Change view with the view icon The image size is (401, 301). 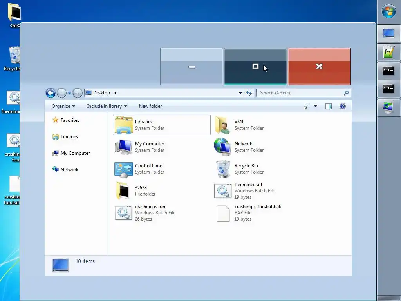[307, 106]
